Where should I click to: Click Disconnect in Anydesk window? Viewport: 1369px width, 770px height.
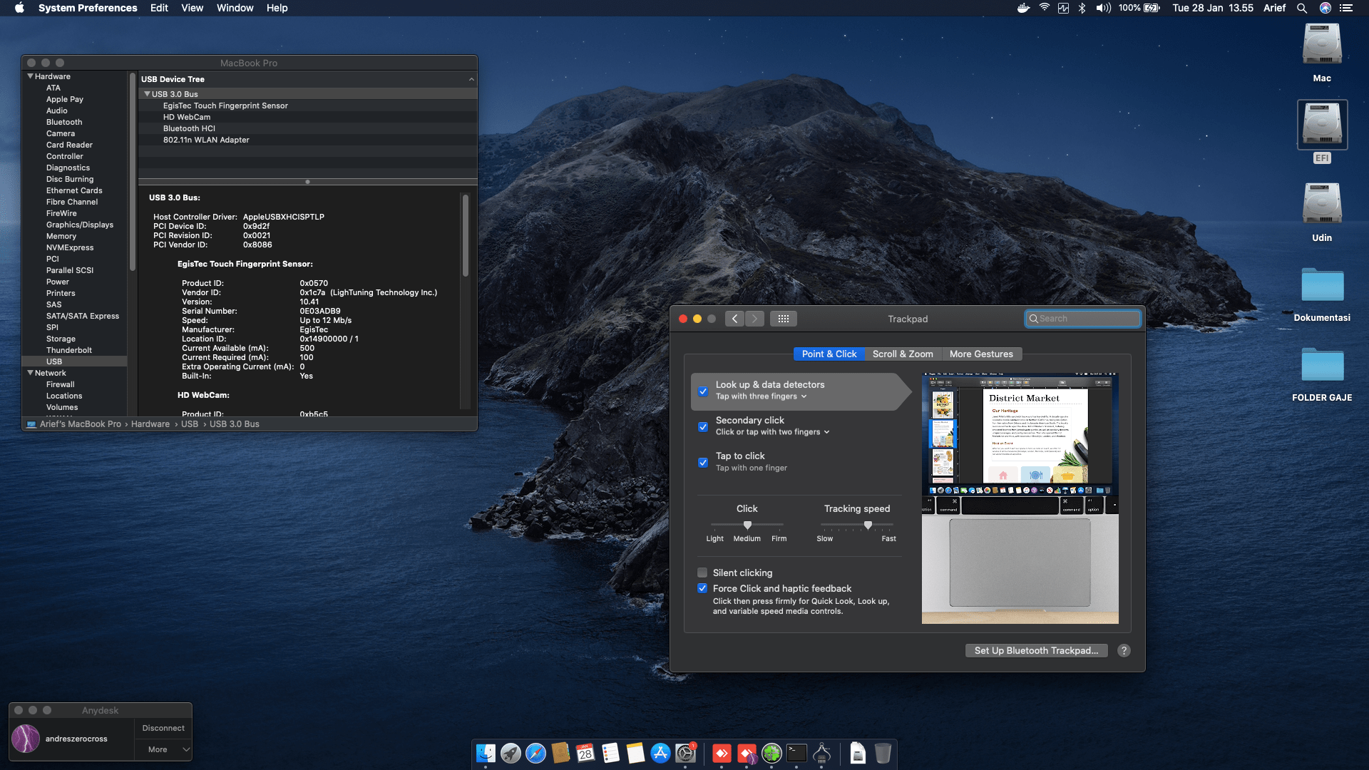click(163, 728)
